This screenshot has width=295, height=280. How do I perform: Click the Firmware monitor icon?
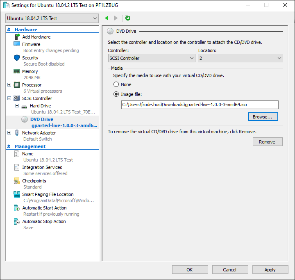tap(17, 44)
